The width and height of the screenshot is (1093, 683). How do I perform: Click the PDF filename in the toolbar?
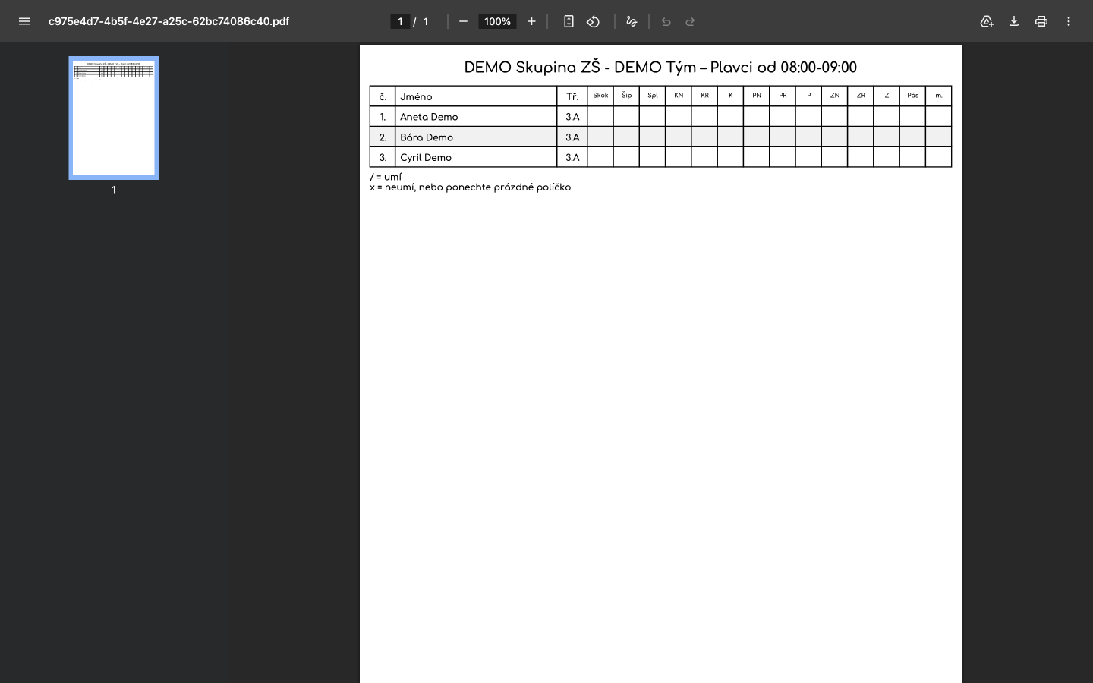tap(169, 21)
